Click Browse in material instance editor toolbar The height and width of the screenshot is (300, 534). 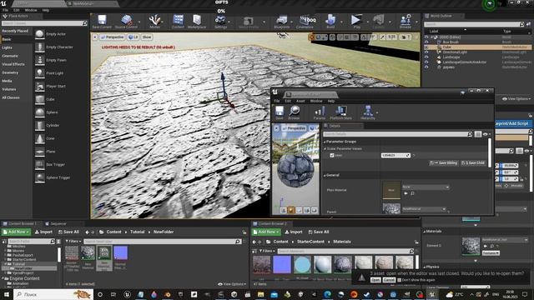point(295,112)
